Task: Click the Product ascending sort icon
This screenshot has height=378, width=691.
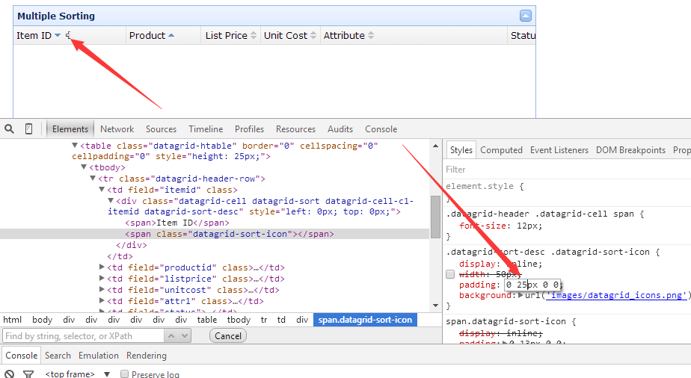Action: pyautogui.click(x=171, y=36)
